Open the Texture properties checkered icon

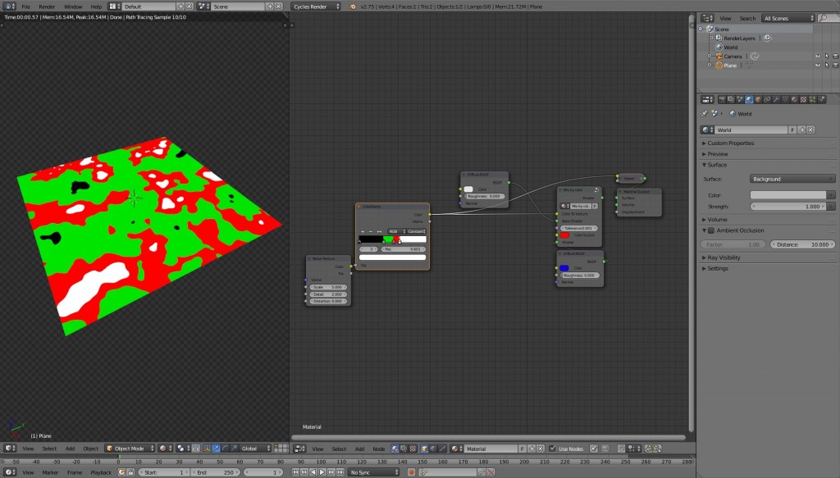802,99
